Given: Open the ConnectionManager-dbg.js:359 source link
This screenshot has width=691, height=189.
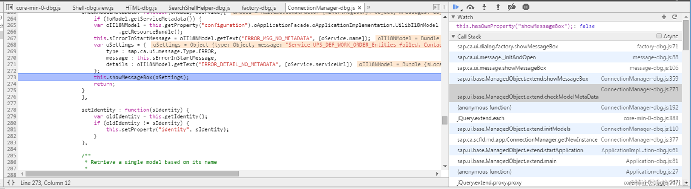Looking at the screenshot, I should (x=639, y=79).
